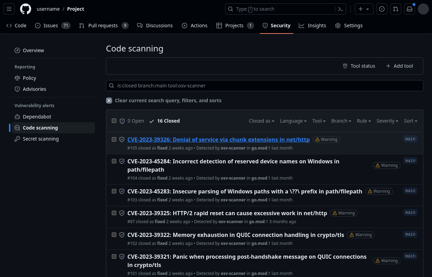The width and height of the screenshot is (432, 277).
Task: Expand the Rule filter dropdown
Action: (x=364, y=121)
